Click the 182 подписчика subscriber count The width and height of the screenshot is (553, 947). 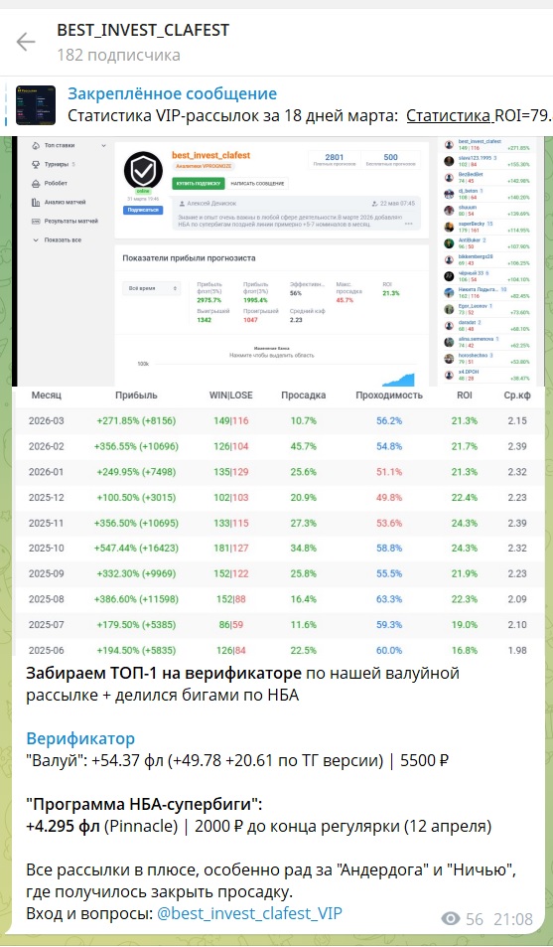pos(118,55)
